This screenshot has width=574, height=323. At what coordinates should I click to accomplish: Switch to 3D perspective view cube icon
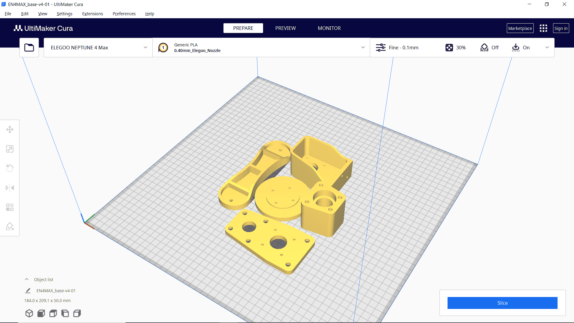click(x=29, y=313)
